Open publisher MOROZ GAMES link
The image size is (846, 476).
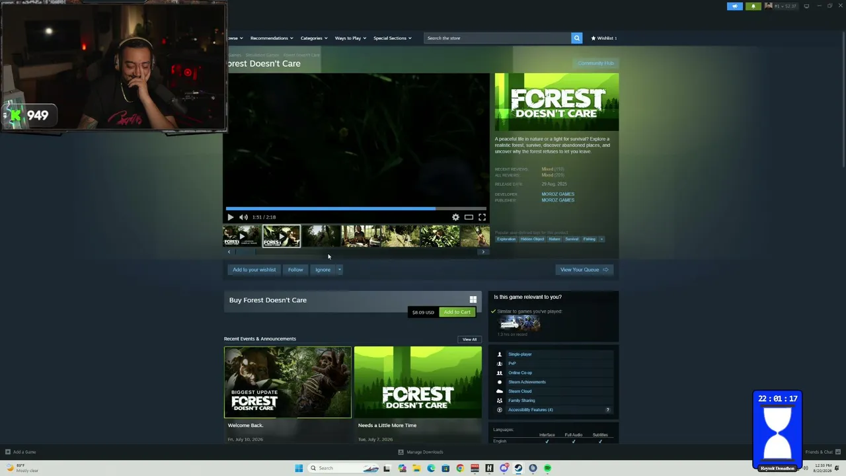point(558,200)
